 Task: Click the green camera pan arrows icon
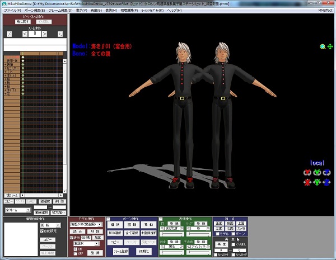pos(330,46)
